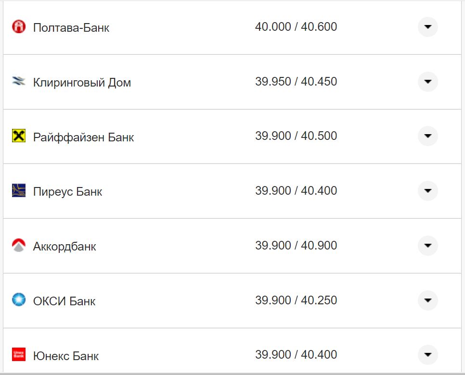Click the 40.000 / 40.600 exchange rate
Screen dimensions: 465x375
pyautogui.click(x=296, y=27)
